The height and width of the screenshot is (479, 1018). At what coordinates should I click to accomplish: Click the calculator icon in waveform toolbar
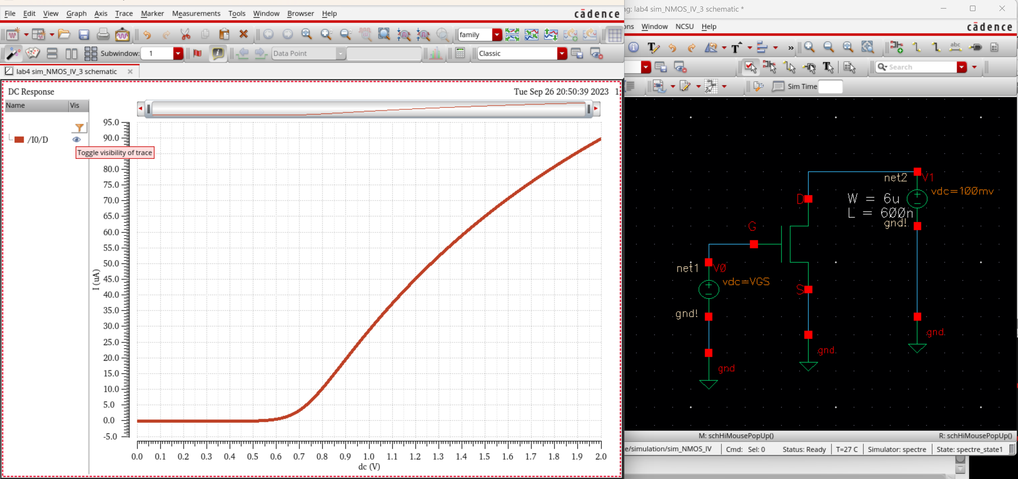(460, 53)
